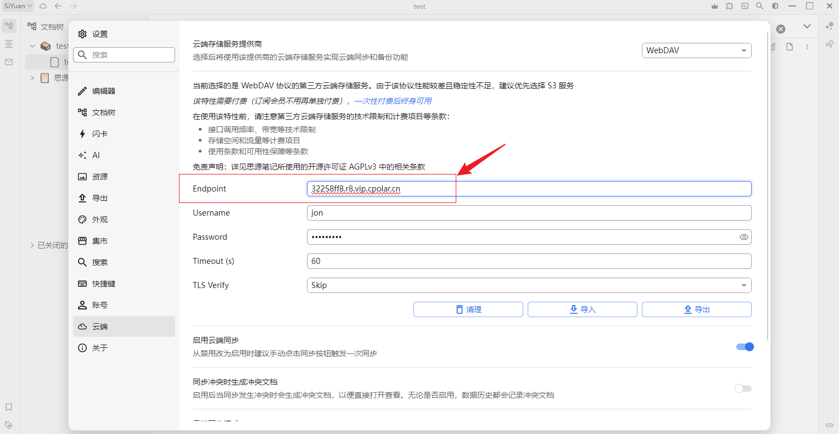Expand the 已关闭的 notebooks section
The height and width of the screenshot is (434, 839).
[32, 245]
